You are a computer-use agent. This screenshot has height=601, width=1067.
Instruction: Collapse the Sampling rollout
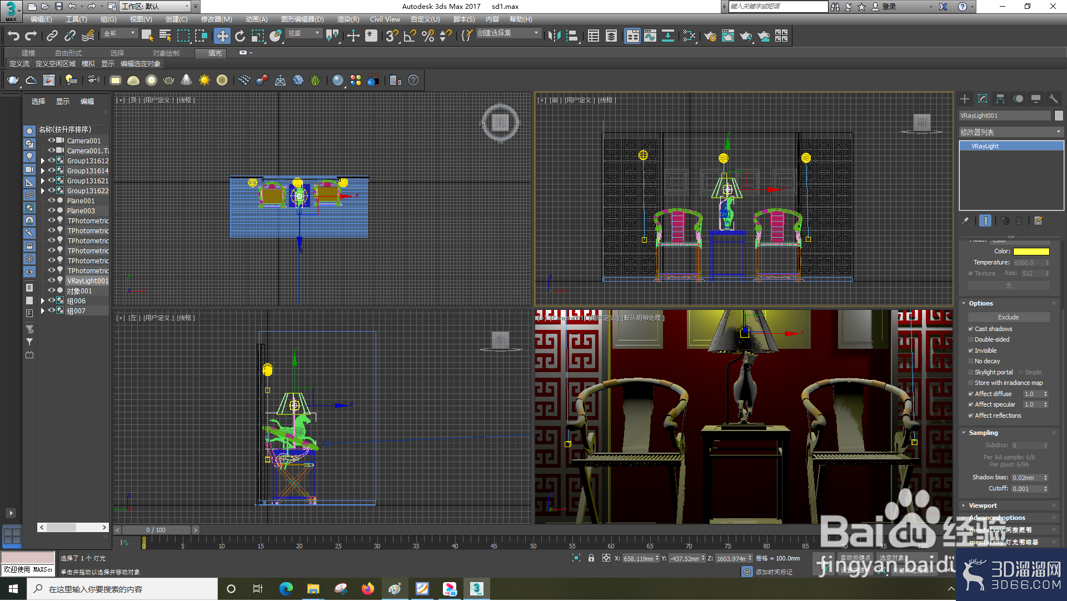(x=983, y=433)
